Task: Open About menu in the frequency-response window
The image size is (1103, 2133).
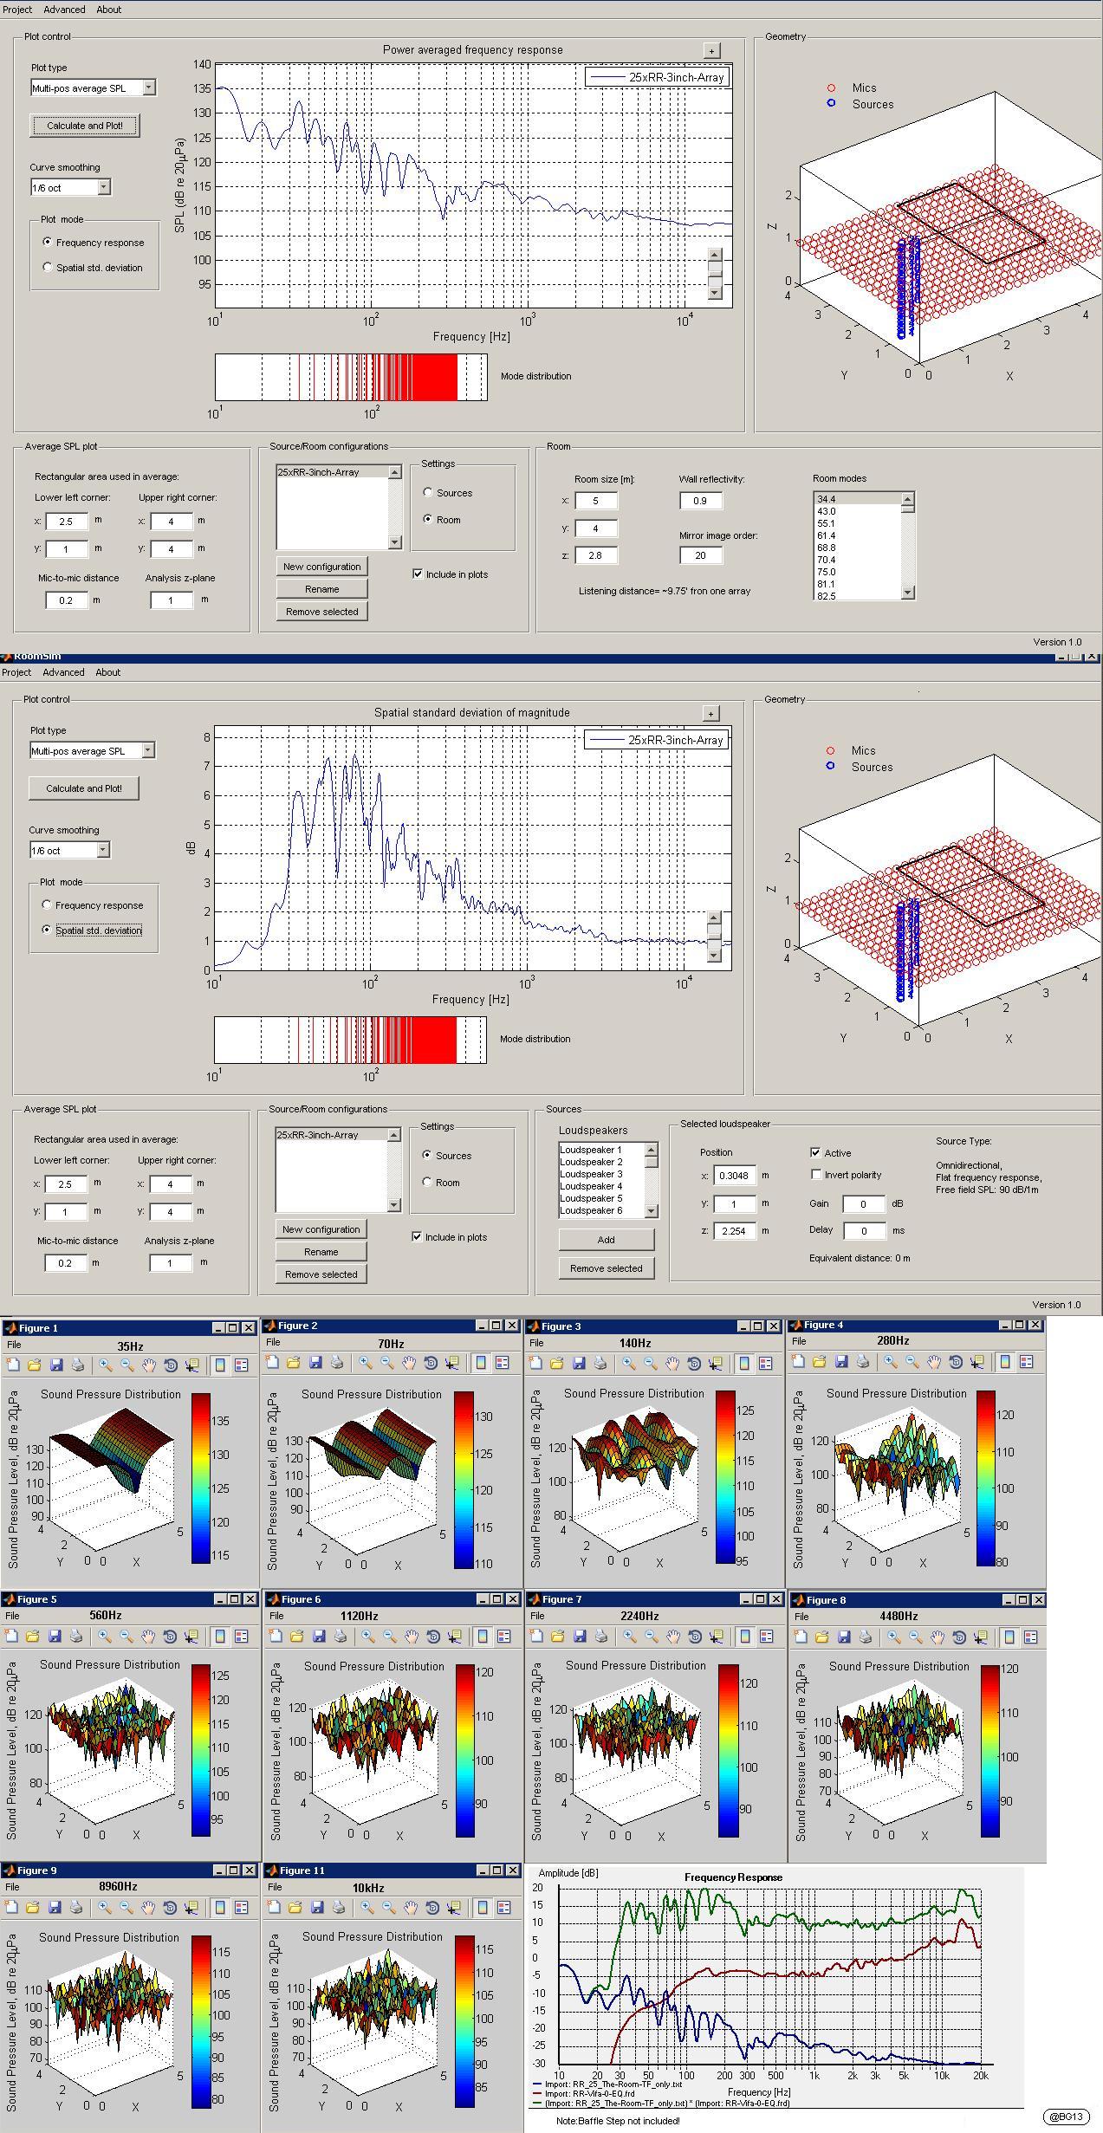Action: pos(109,10)
